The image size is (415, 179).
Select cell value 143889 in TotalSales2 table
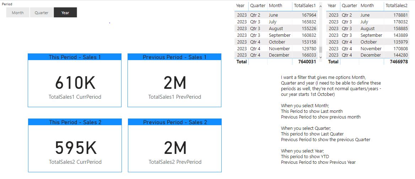point(400,35)
